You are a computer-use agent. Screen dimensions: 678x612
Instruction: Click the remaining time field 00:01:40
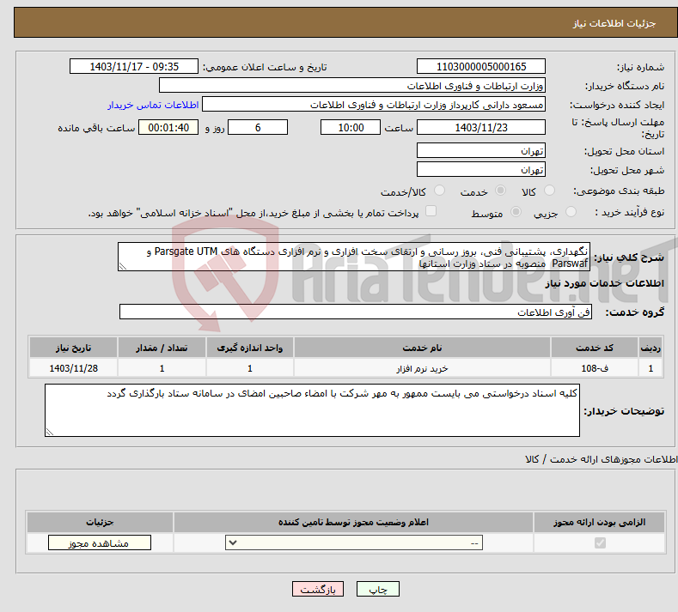point(168,127)
